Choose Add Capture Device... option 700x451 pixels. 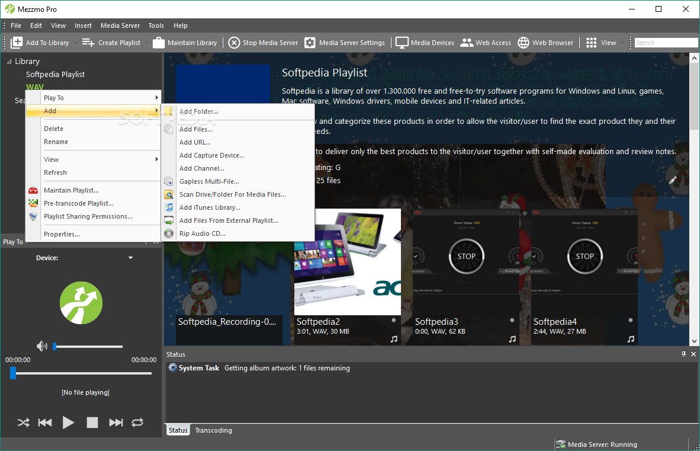212,155
